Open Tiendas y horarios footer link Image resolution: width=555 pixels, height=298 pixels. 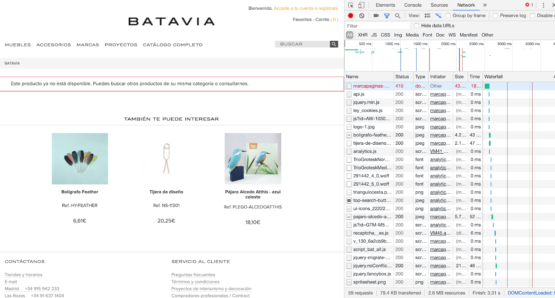click(24, 275)
